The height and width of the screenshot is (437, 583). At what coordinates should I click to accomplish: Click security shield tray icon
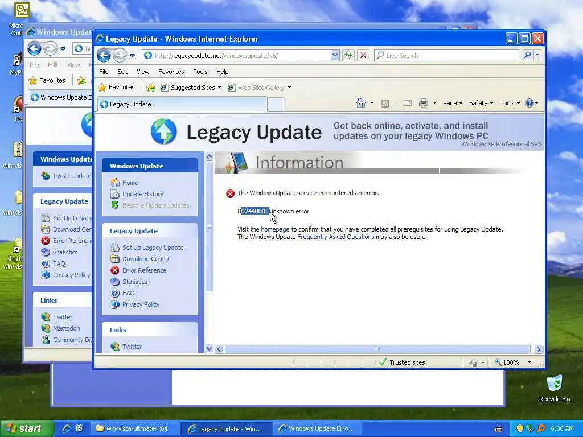pos(520,428)
